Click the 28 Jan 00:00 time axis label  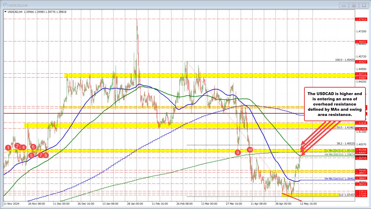pyautogui.click(x=136, y=204)
